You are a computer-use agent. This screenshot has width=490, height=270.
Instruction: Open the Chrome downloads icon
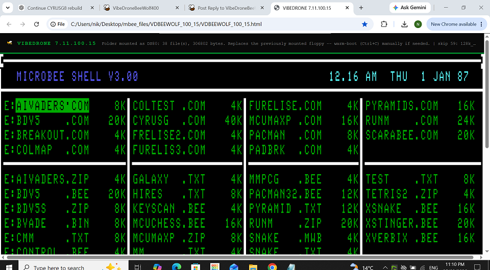[404, 24]
